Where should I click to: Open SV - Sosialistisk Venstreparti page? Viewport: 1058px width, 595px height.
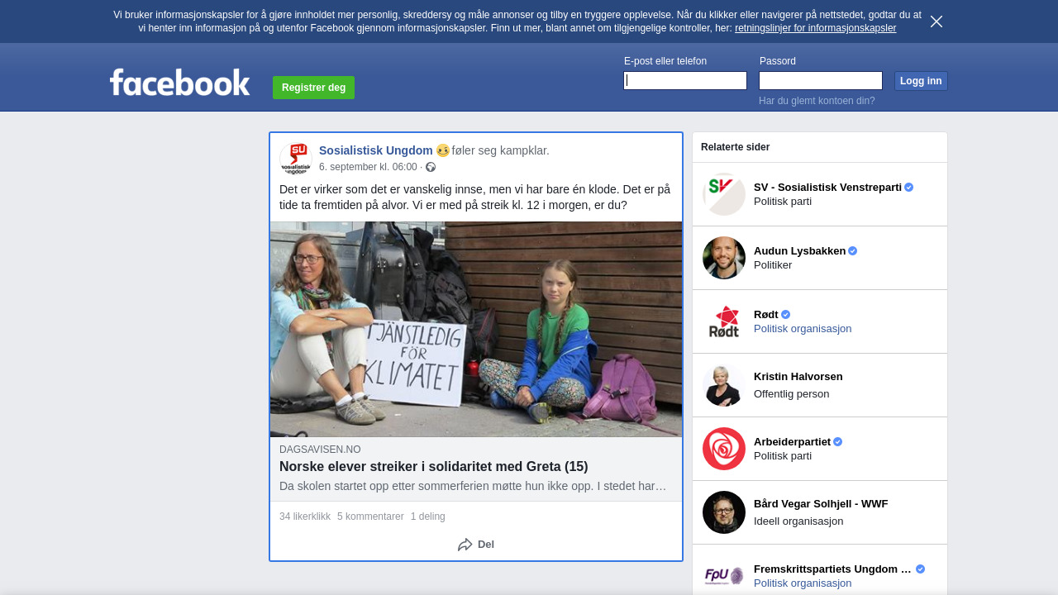(827, 188)
